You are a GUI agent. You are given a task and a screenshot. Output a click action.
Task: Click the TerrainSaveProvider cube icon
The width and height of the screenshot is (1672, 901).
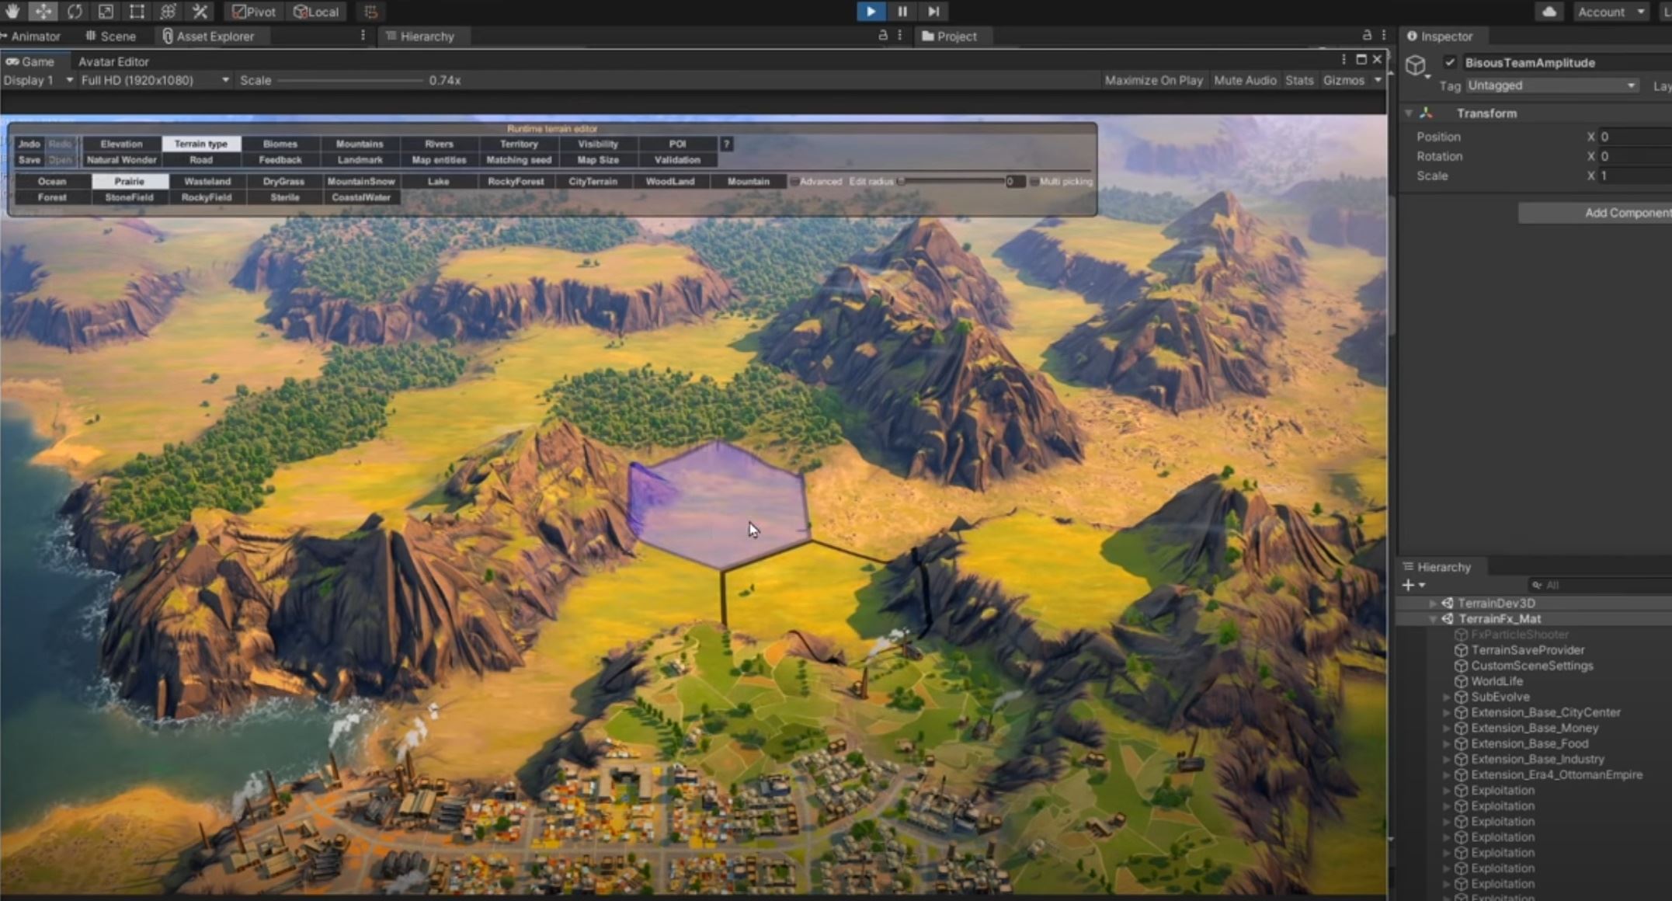point(1461,650)
